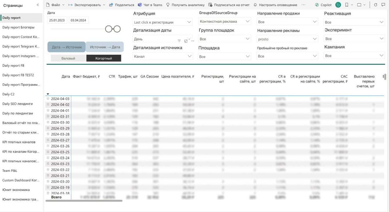Click the Поделиться share icon
This screenshot has height=212, width=389.
(111, 5)
